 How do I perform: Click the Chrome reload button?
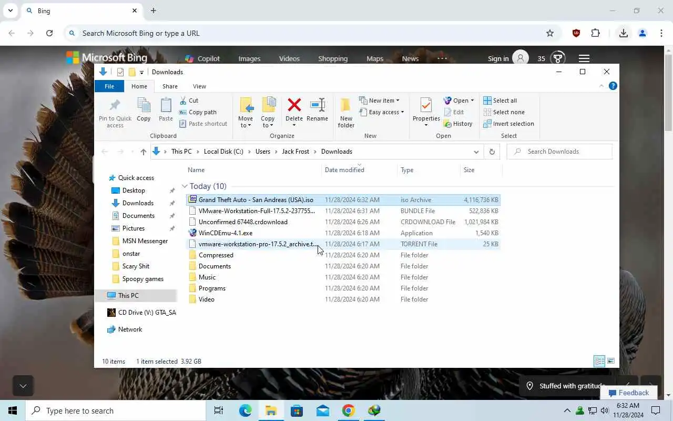(49, 33)
